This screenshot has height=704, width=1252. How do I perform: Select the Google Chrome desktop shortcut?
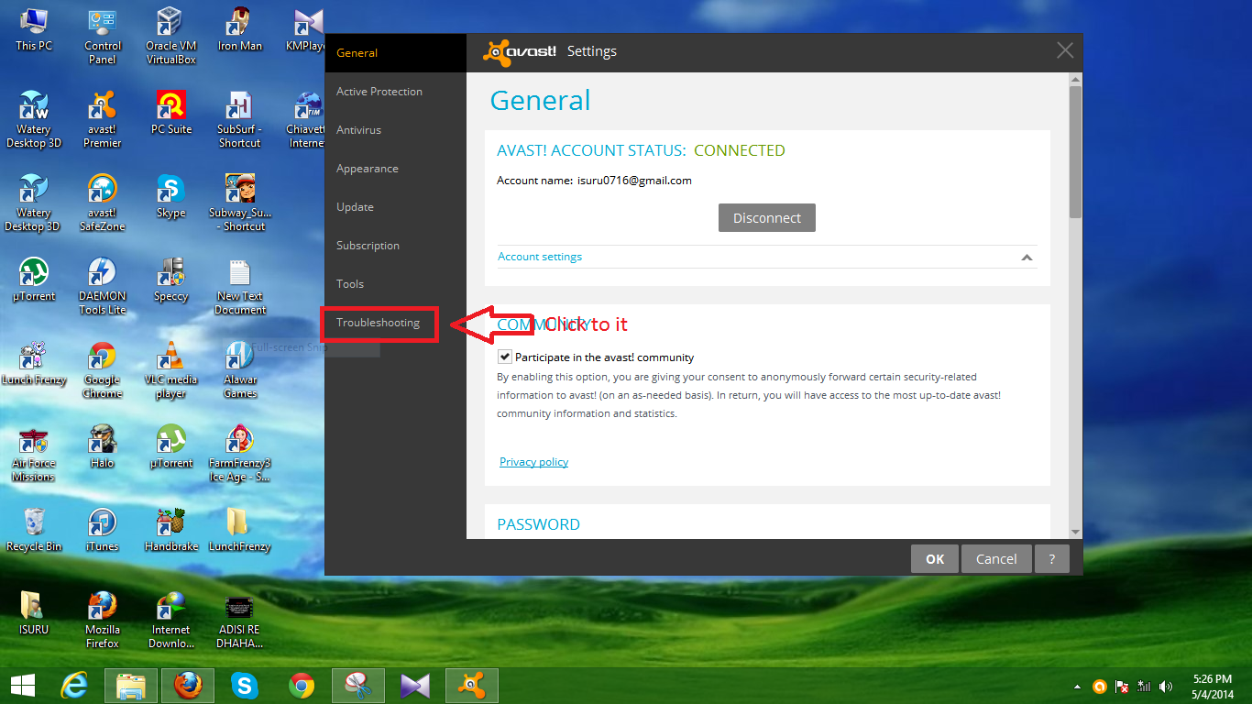coord(103,369)
